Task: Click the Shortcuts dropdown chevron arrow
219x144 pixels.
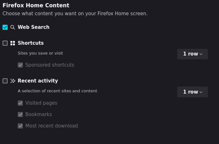Action: [201, 54]
